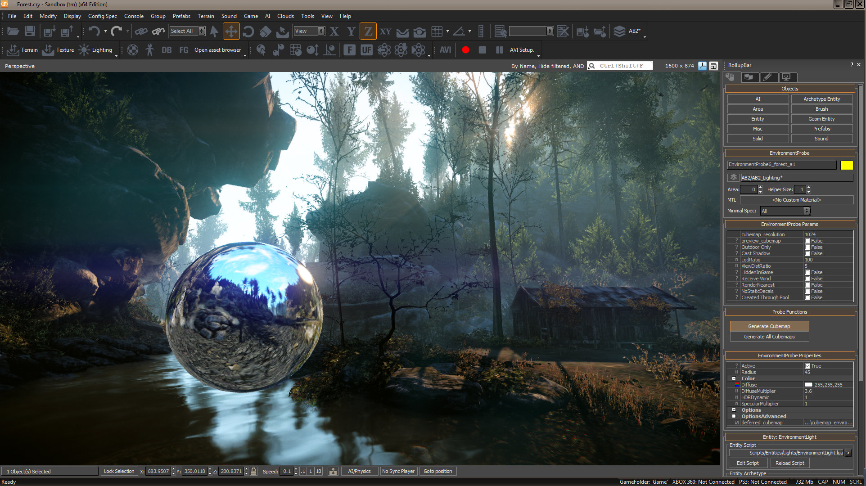
Task: Open the Sound menu in the menu bar
Action: [x=228, y=16]
